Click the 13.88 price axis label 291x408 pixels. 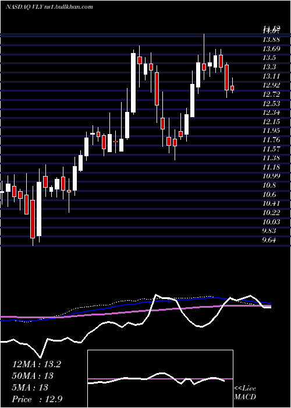click(x=271, y=40)
